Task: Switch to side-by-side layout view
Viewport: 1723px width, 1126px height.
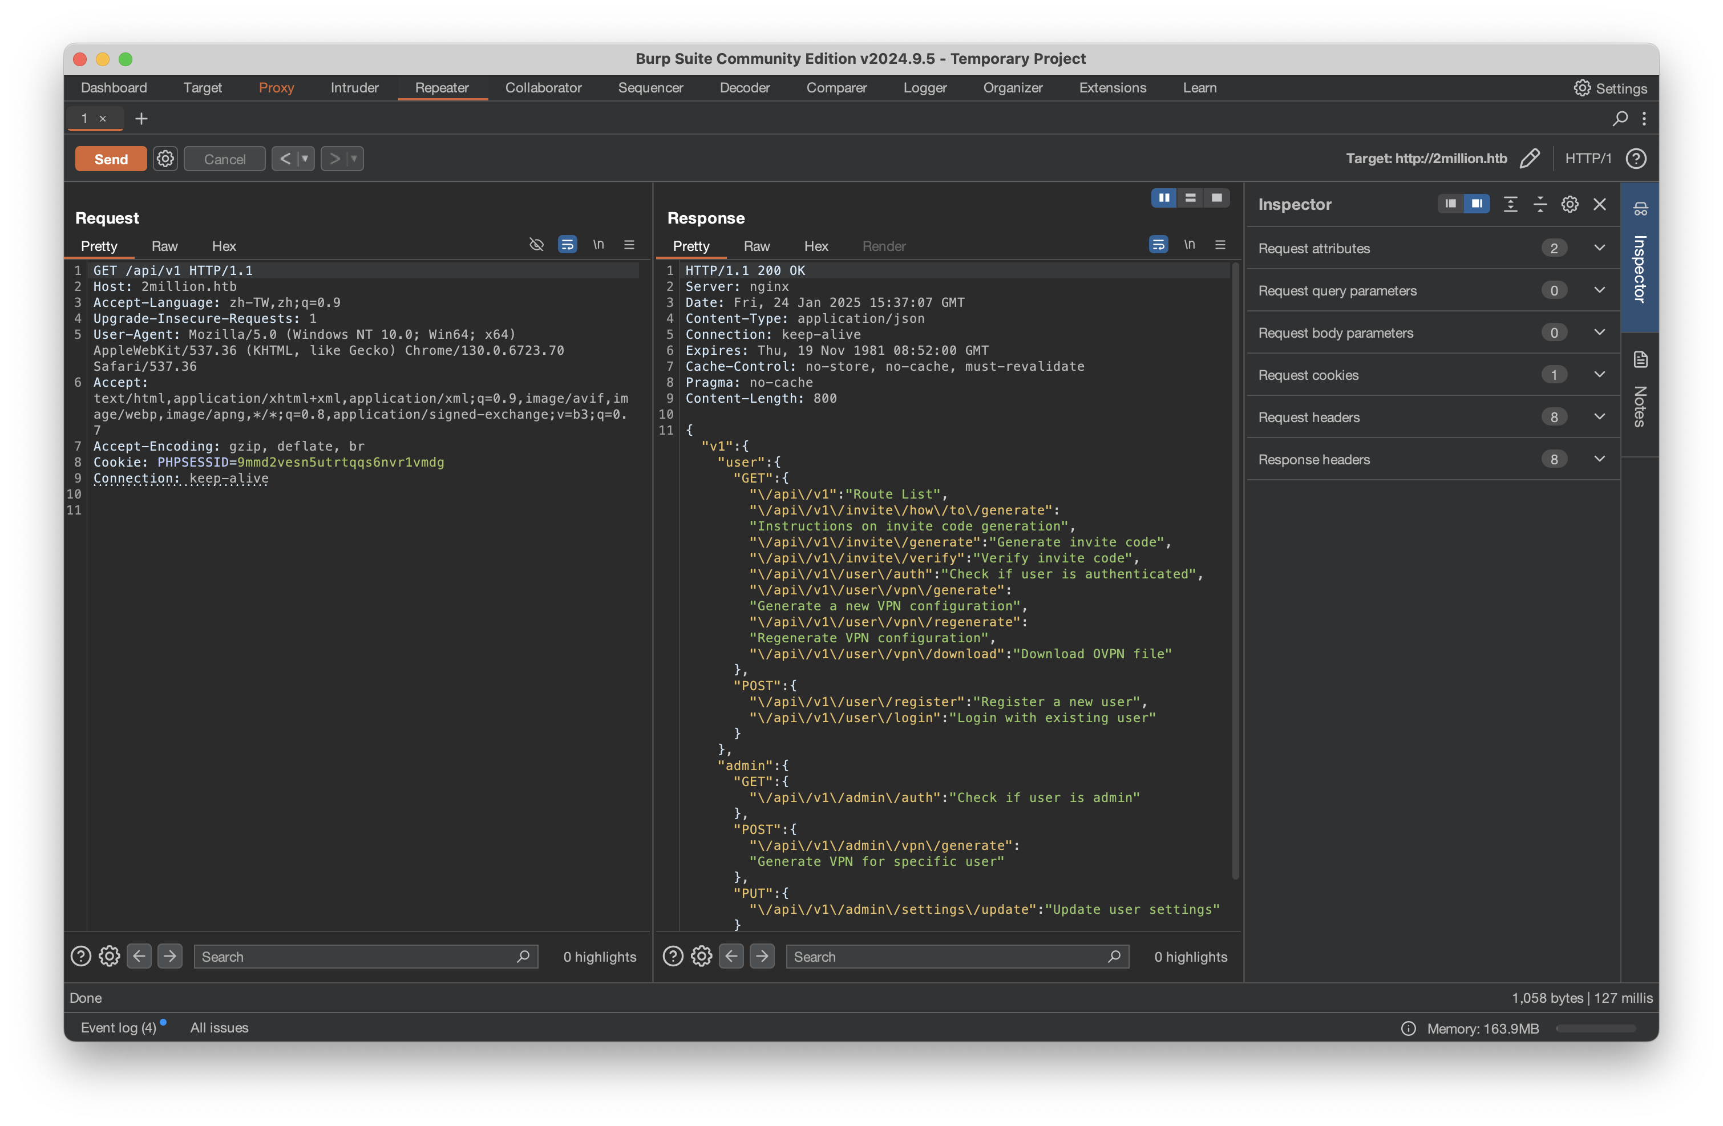Action: (x=1163, y=197)
